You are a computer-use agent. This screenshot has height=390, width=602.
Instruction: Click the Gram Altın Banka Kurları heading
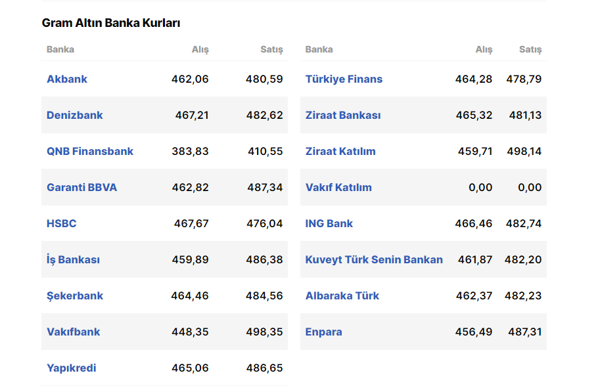tap(111, 23)
